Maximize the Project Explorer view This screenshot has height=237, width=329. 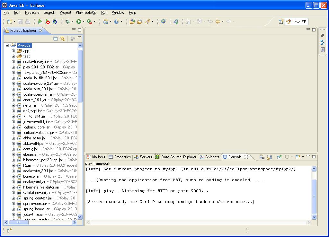coord(80,30)
